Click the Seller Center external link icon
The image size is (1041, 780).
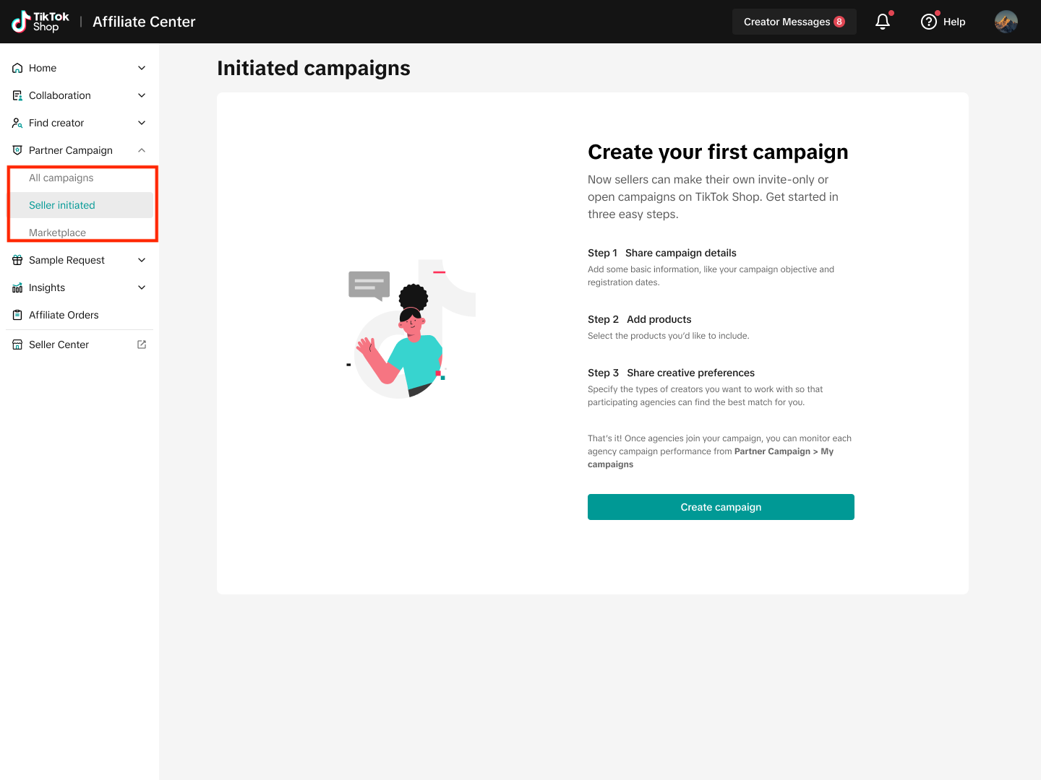point(142,344)
